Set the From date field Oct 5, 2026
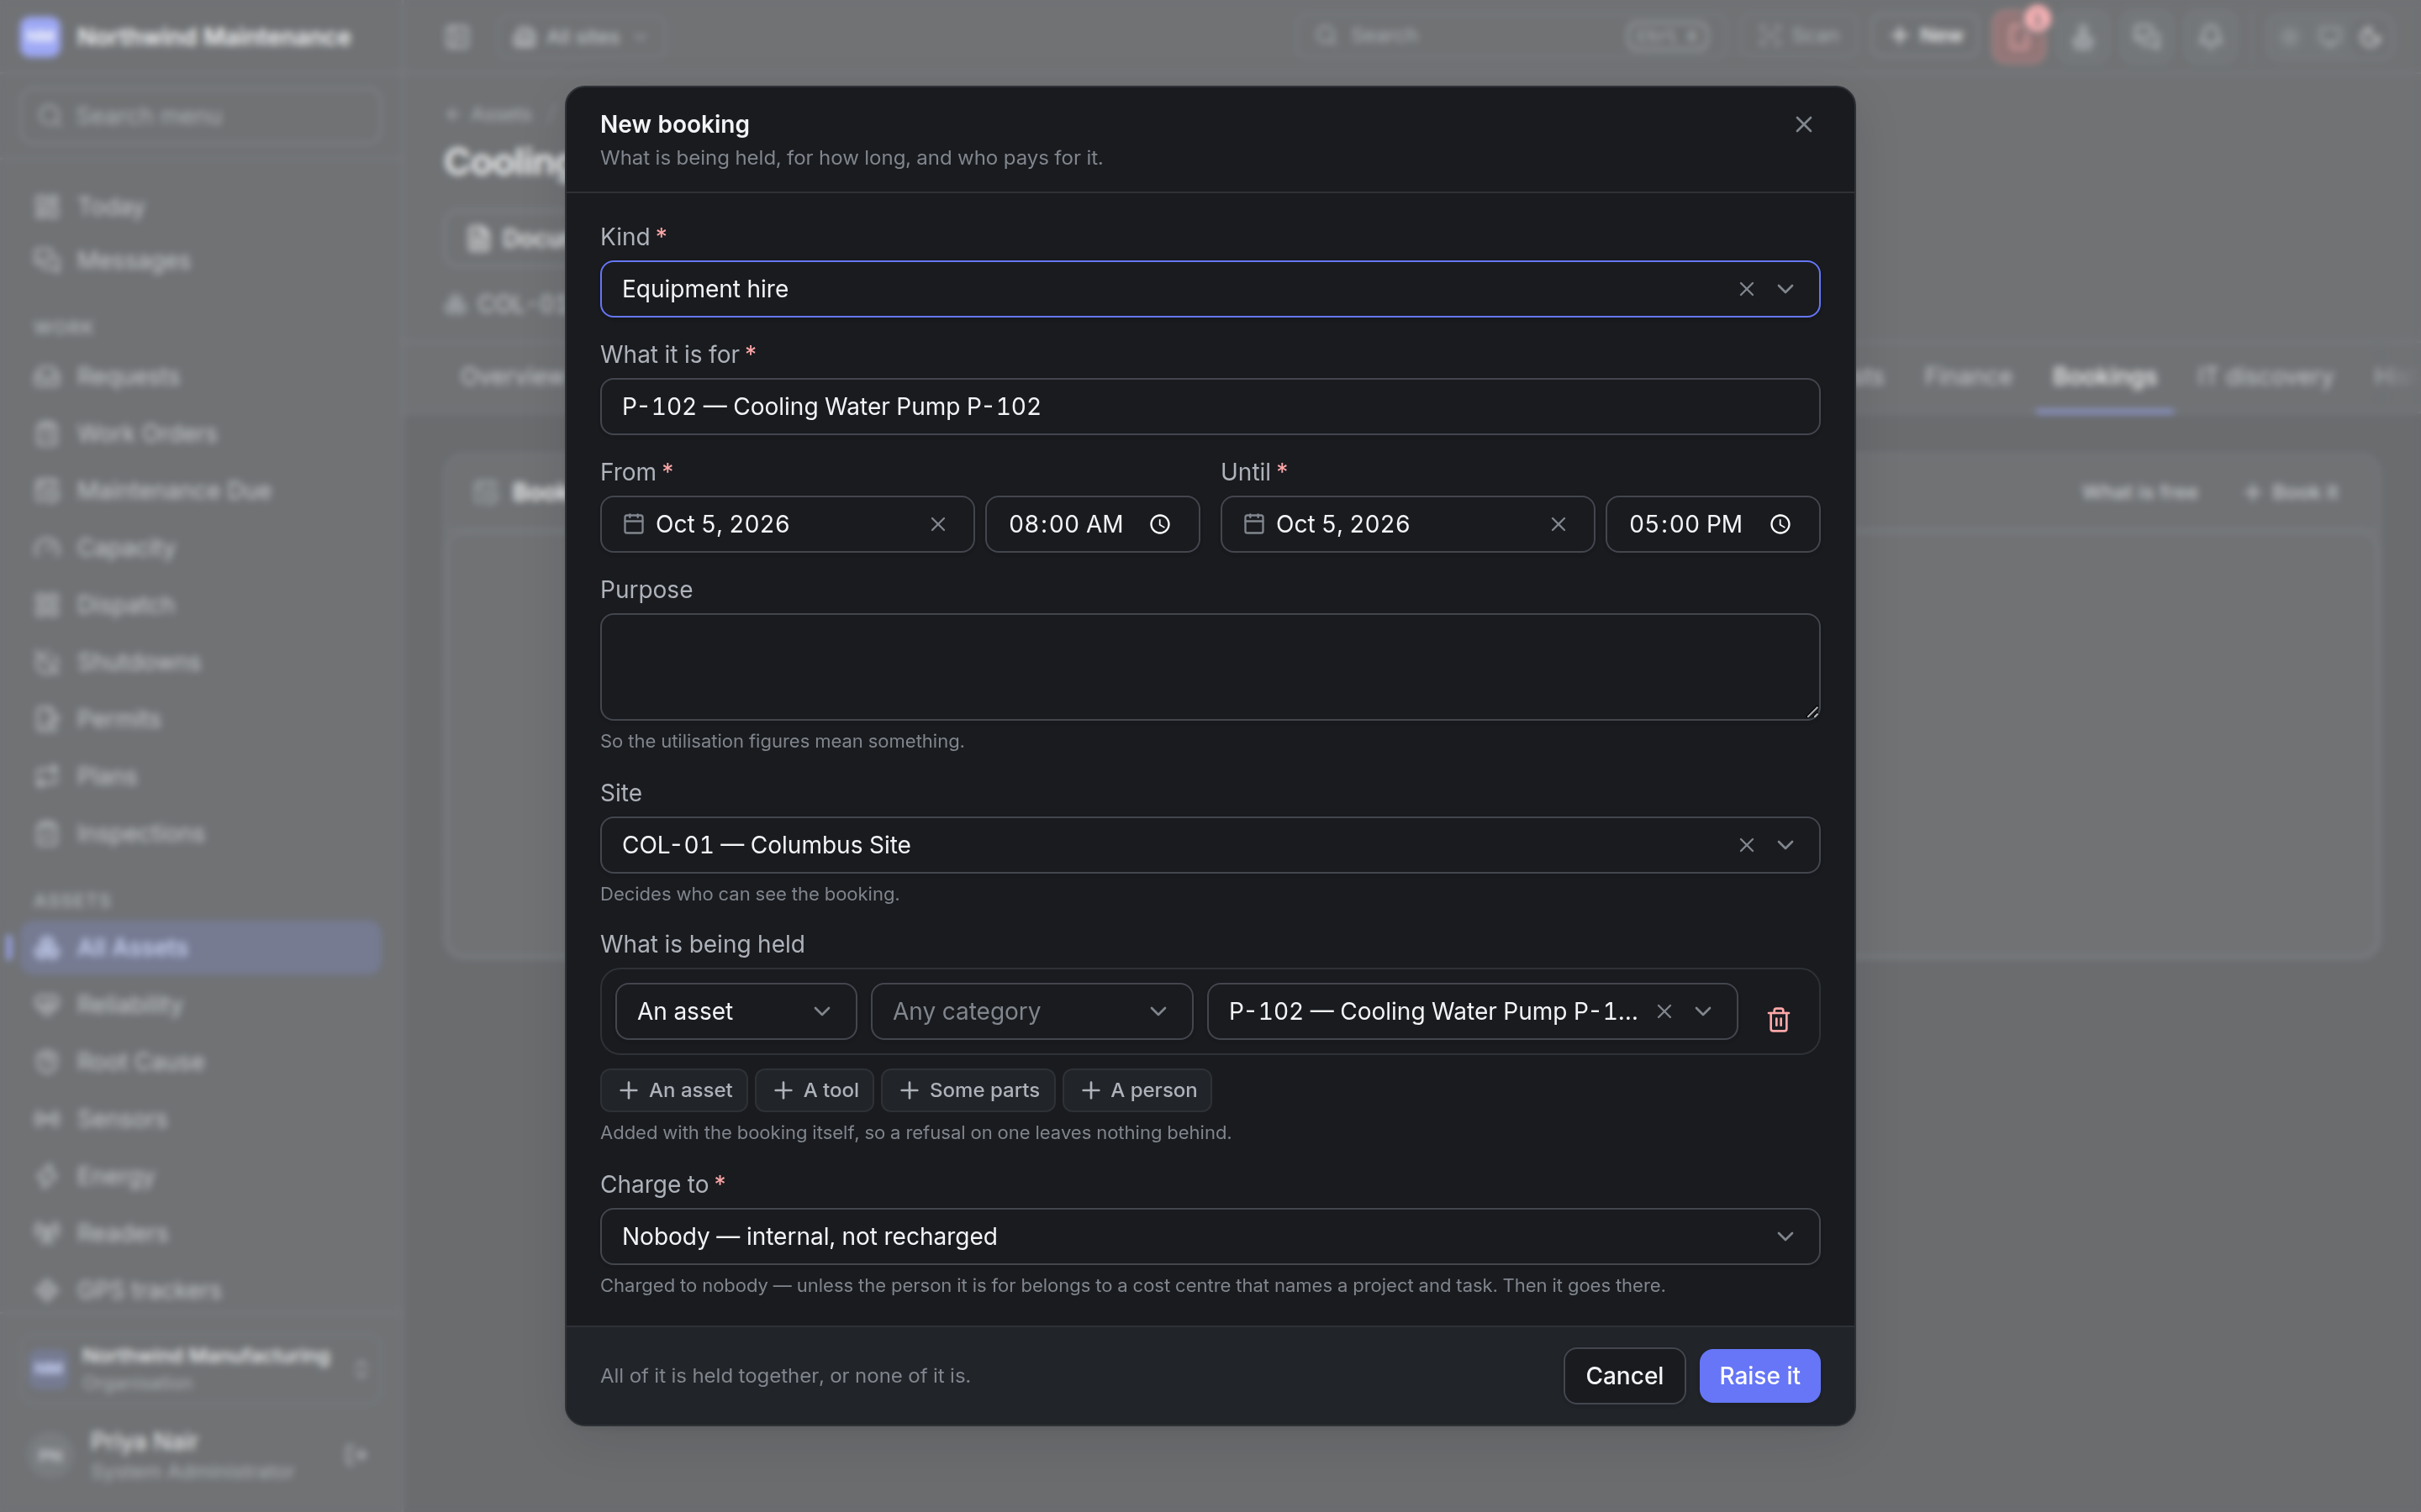This screenshot has height=1512, width=2421. click(x=786, y=524)
